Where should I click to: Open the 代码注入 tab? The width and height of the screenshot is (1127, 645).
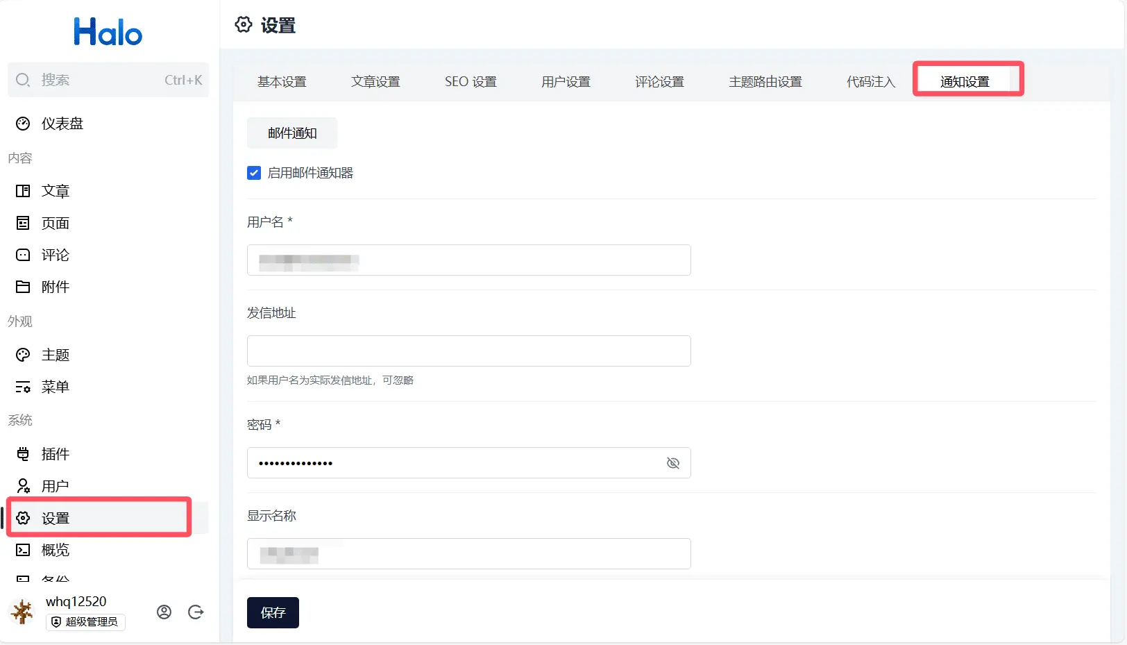coord(870,82)
